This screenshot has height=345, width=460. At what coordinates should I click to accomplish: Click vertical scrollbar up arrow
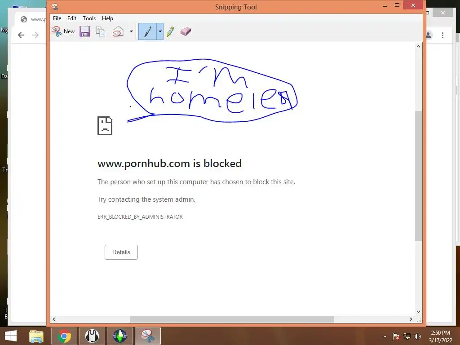[x=418, y=46]
